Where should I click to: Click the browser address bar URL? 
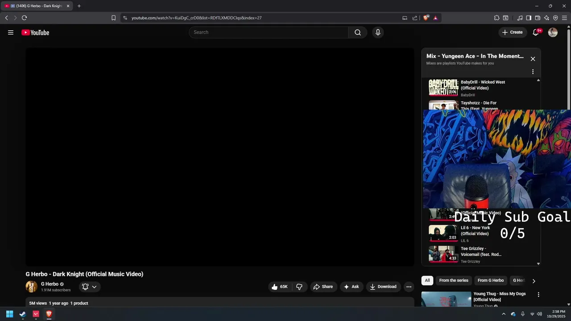[196, 18]
